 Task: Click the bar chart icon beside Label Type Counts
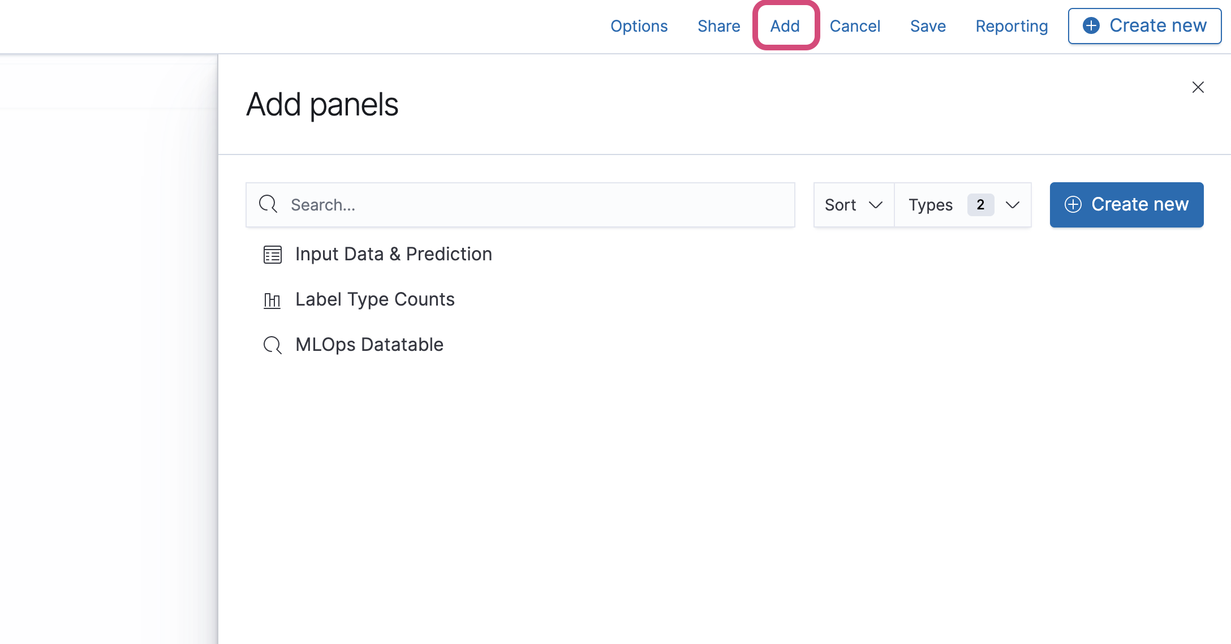coord(272,300)
